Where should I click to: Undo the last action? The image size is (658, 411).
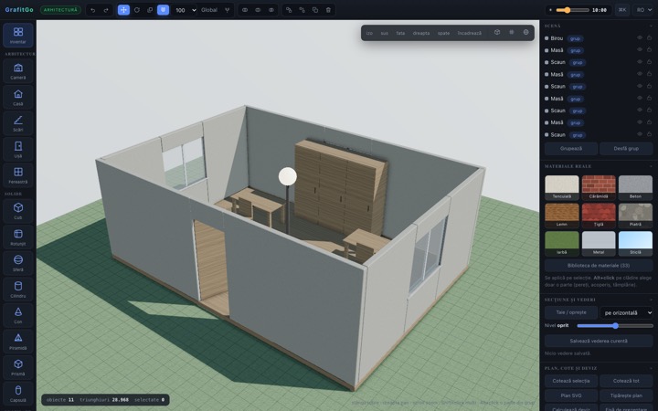(x=92, y=10)
